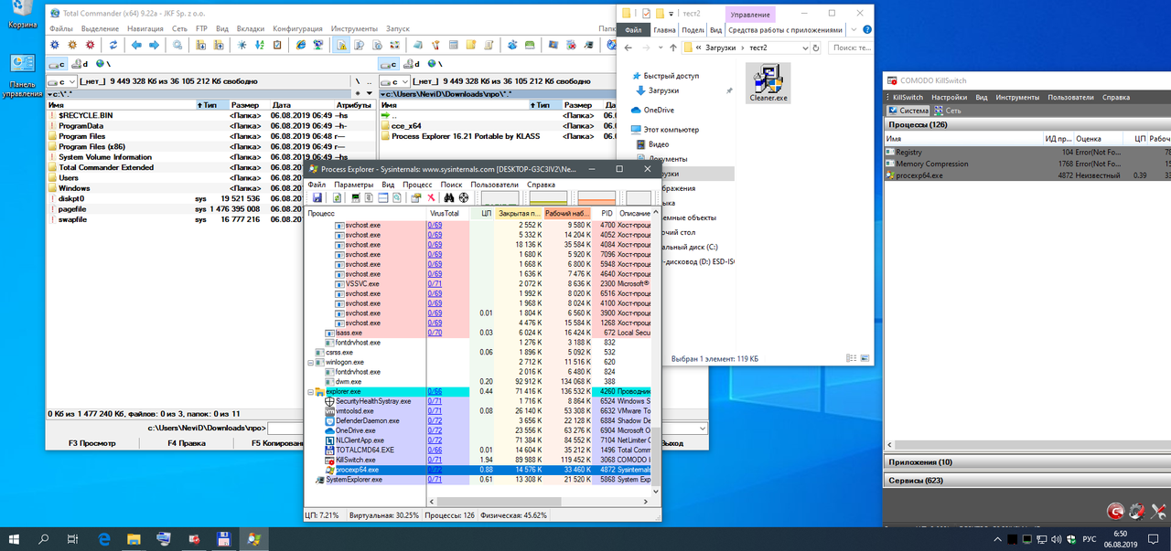Select KillSwitch.exe row in Process Explorer

pos(479,460)
